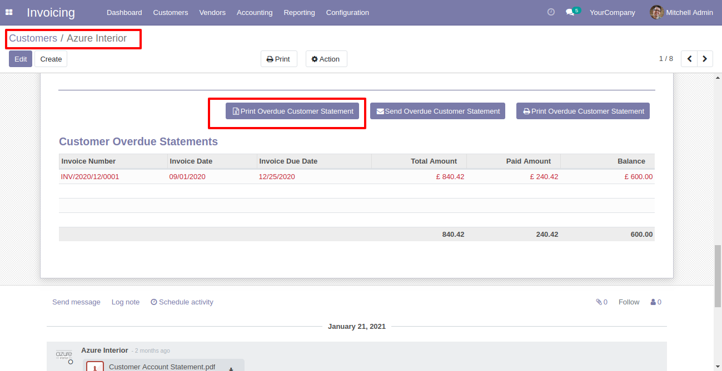
Task: Click January 21, 2021 date separator
Action: click(357, 327)
